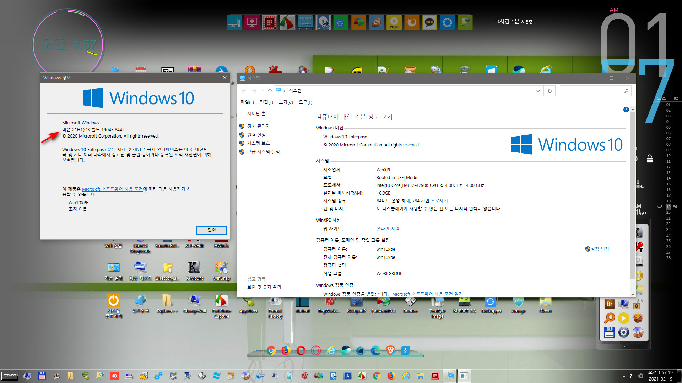Image resolution: width=682 pixels, height=383 pixels.
Task: Click the System window vertical scrollbar
Action: 633,195
